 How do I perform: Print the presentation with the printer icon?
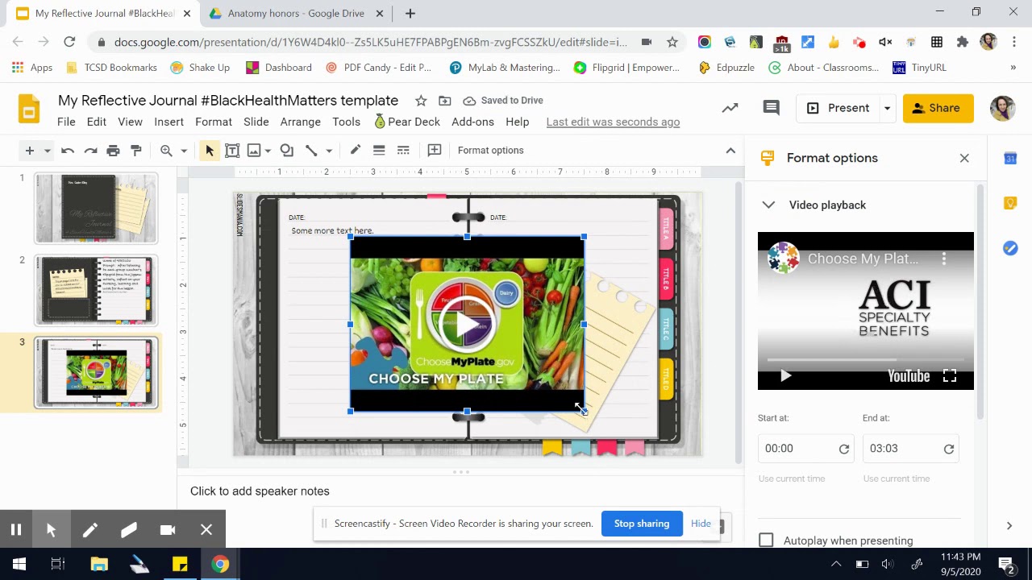pyautogui.click(x=113, y=151)
